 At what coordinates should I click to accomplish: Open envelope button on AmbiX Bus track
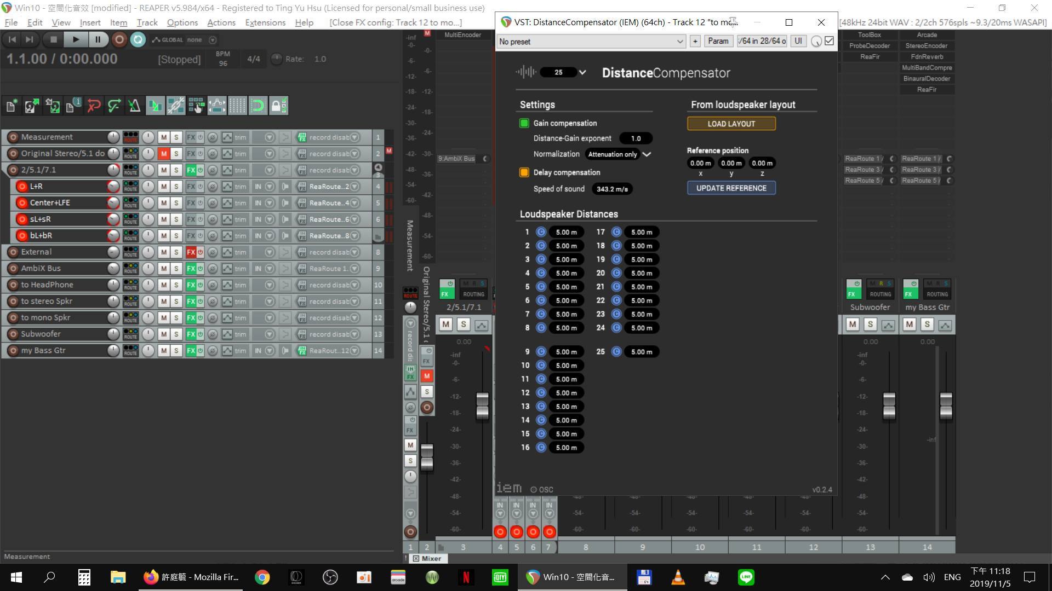[x=227, y=269]
